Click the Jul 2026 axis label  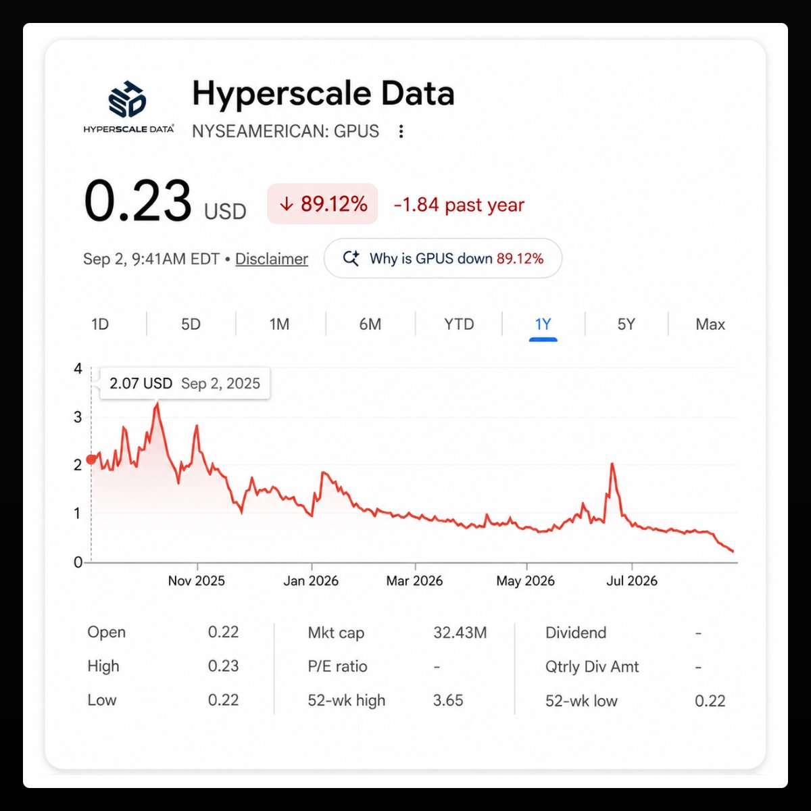[x=632, y=581]
